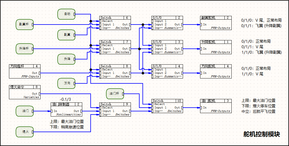The height and width of the screenshot is (146, 289).
Task: Click the 副翼舵机 PWM-Outputs block
Action: click(215, 23)
